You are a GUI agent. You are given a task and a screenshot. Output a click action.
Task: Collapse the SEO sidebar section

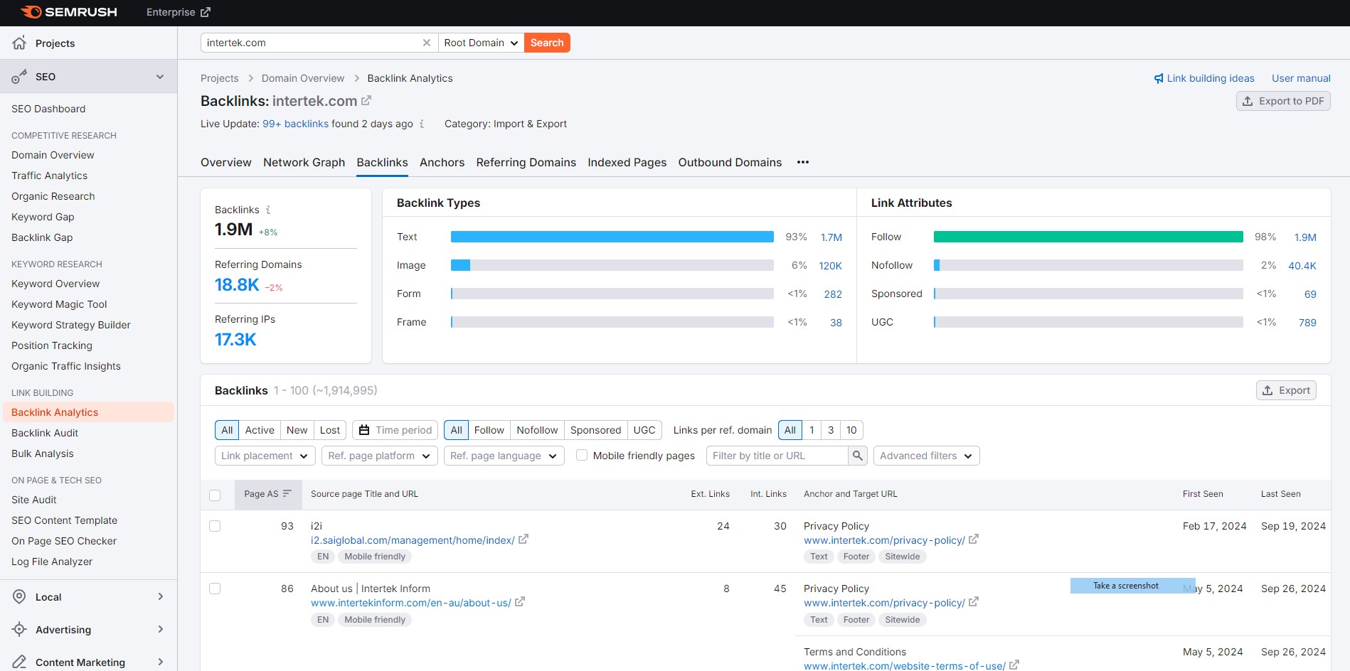pyautogui.click(x=160, y=77)
